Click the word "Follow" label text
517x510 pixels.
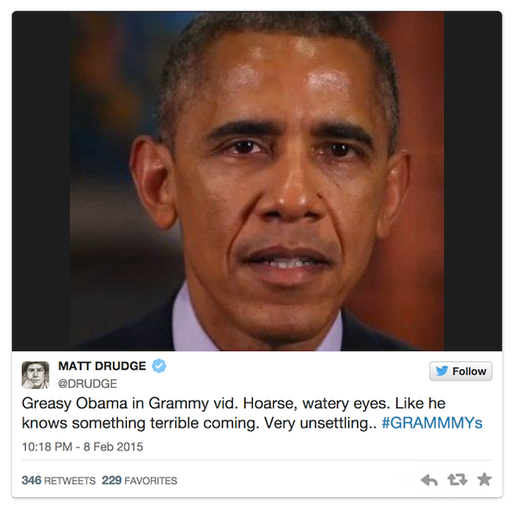469,372
